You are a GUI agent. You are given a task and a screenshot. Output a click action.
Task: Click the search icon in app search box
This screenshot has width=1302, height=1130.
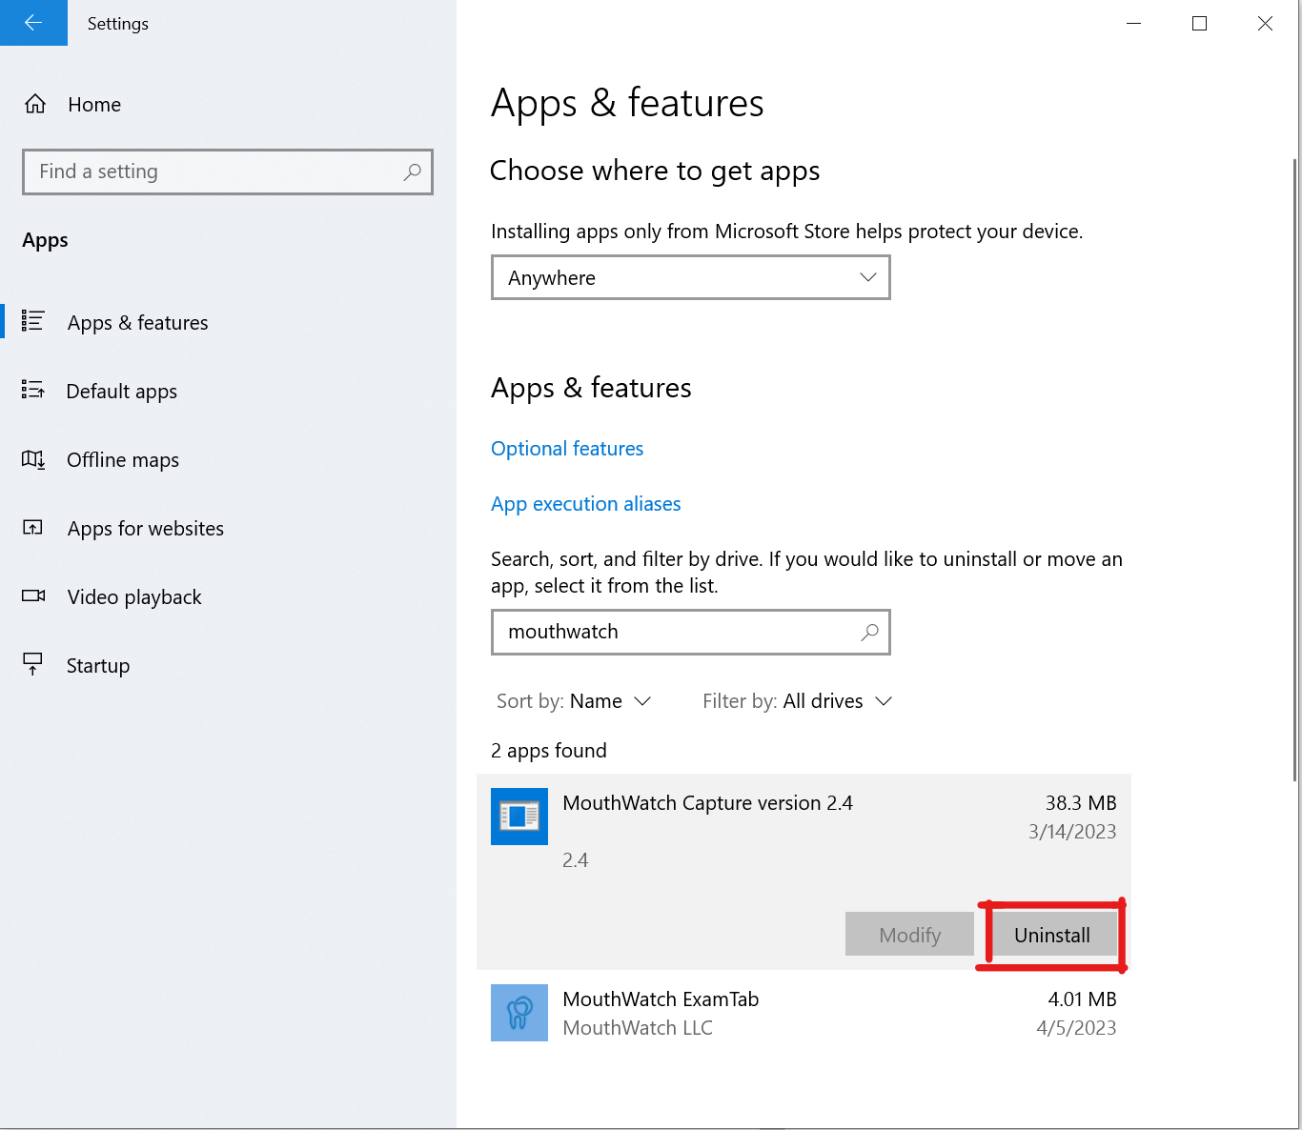(869, 632)
